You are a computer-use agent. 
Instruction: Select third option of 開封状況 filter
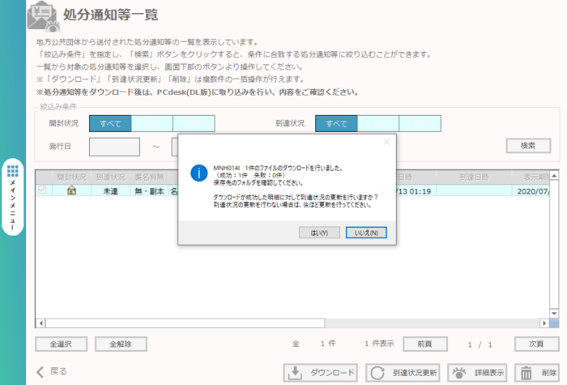(194, 123)
